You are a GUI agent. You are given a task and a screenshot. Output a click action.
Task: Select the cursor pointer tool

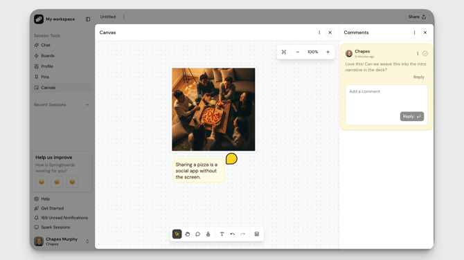(177, 234)
